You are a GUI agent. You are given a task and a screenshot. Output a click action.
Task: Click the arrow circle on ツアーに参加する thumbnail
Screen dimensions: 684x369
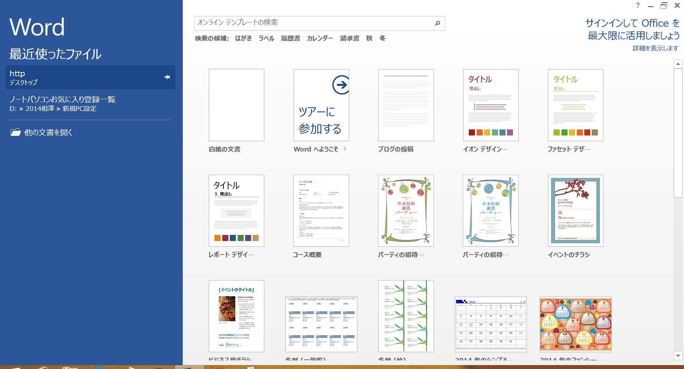coord(341,85)
